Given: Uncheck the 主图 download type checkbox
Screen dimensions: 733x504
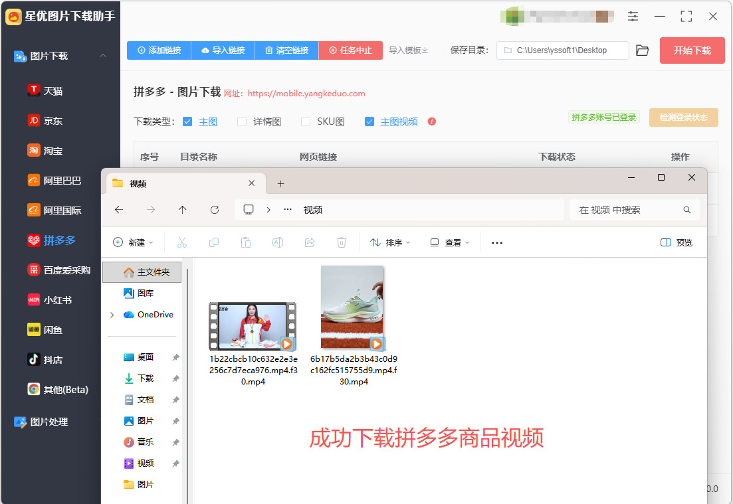Looking at the screenshot, I should click(x=187, y=122).
